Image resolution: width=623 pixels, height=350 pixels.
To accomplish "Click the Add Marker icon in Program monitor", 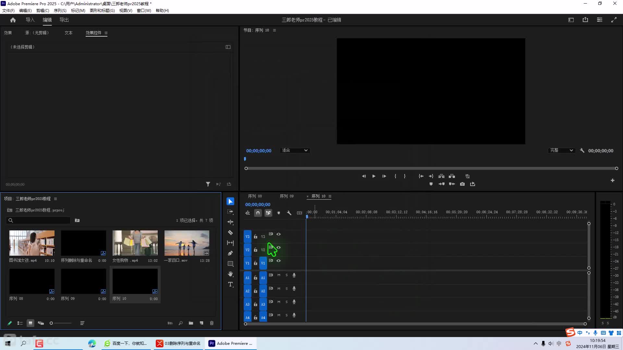I will [x=431, y=184].
